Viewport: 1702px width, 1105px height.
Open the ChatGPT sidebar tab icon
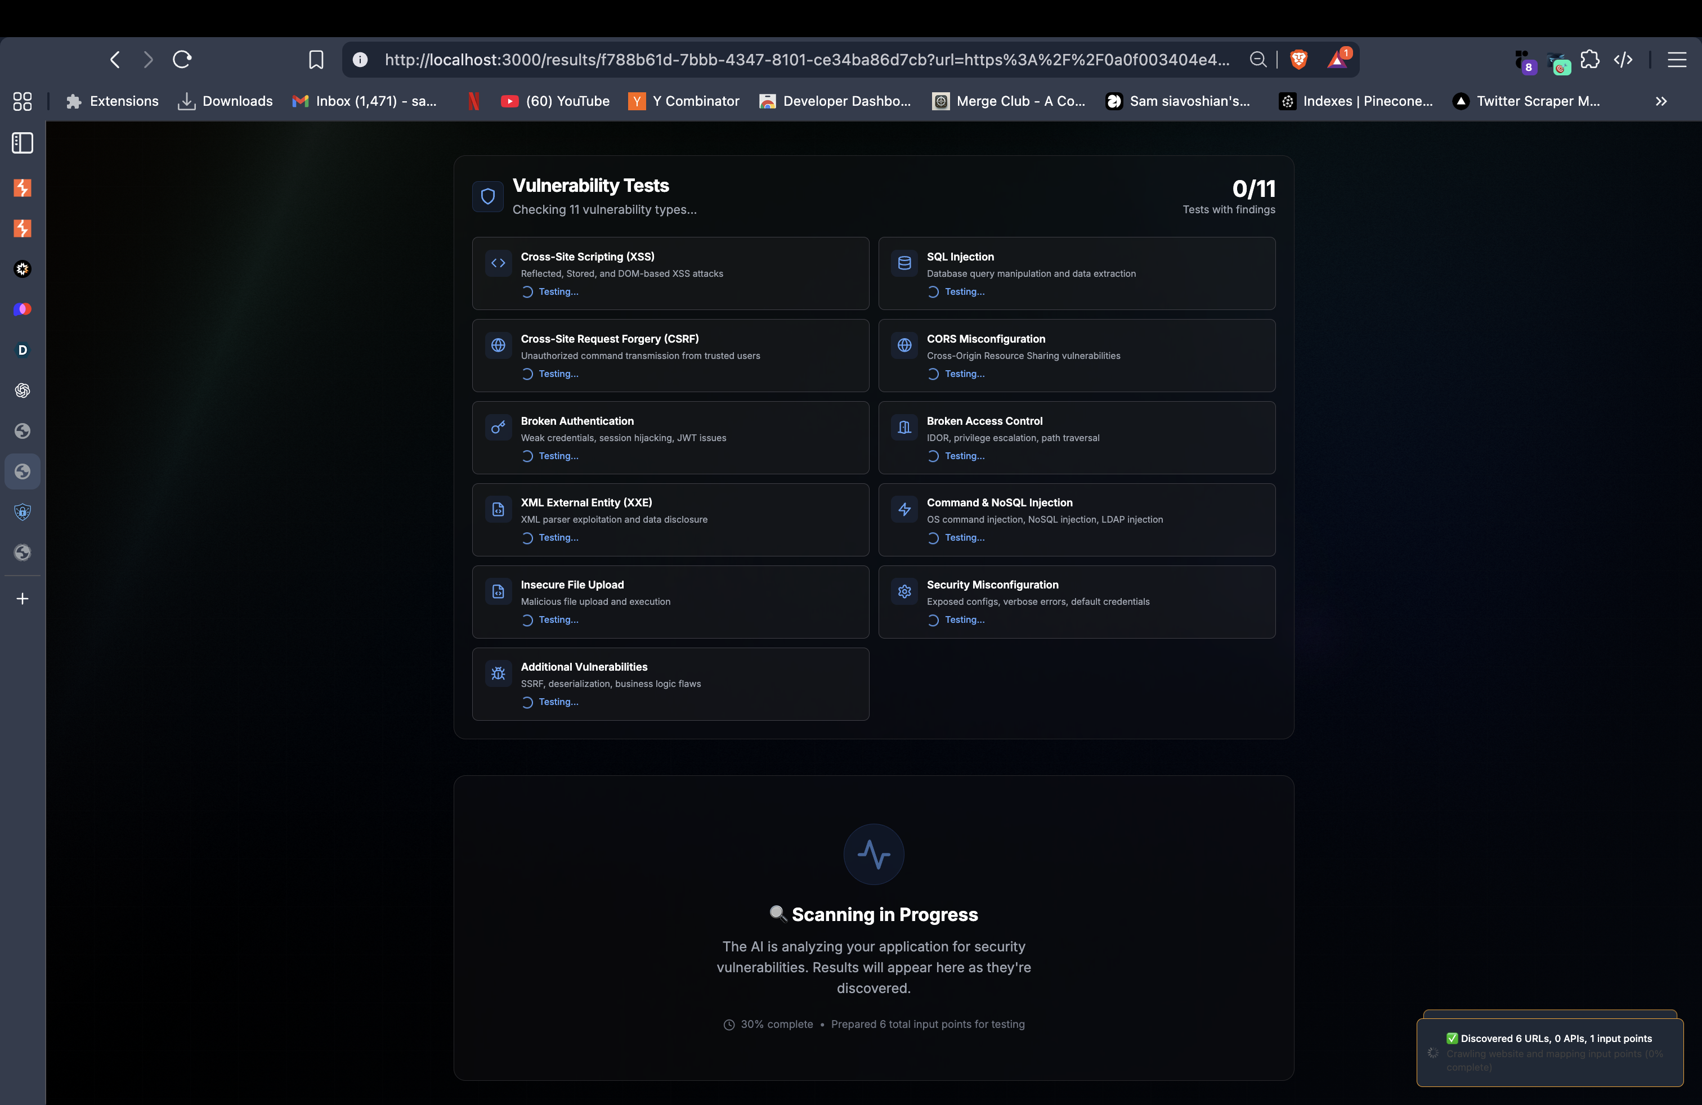click(22, 390)
